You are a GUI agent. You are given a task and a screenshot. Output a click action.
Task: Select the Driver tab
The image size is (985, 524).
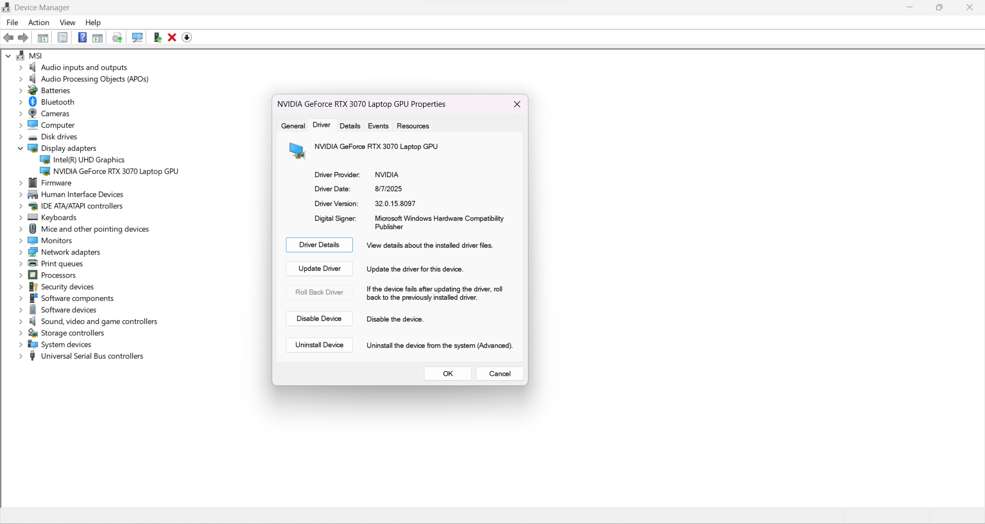321,125
